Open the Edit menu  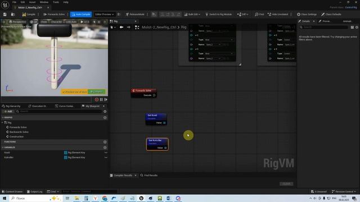coord(22,2)
